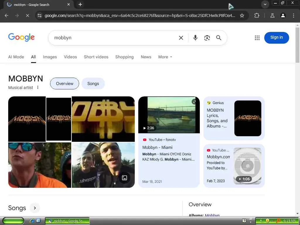Select the Songs chip
Image resolution: width=300 pixels, height=225 pixels.
pos(93,83)
